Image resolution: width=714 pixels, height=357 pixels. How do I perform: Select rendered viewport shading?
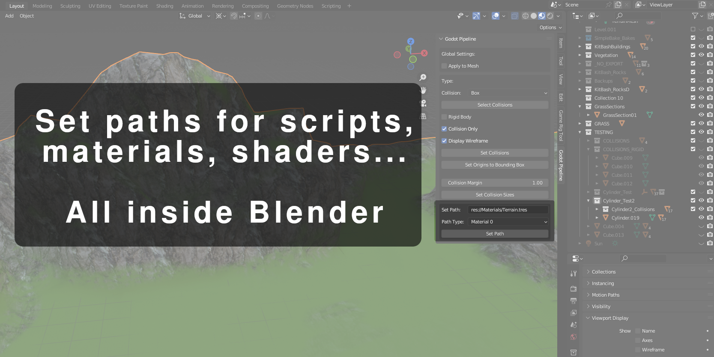coord(550,16)
